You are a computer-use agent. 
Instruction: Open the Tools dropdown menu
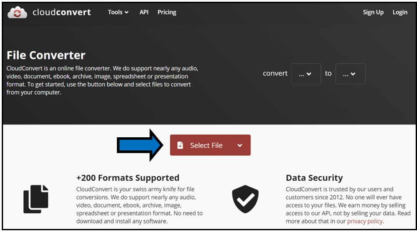[118, 12]
